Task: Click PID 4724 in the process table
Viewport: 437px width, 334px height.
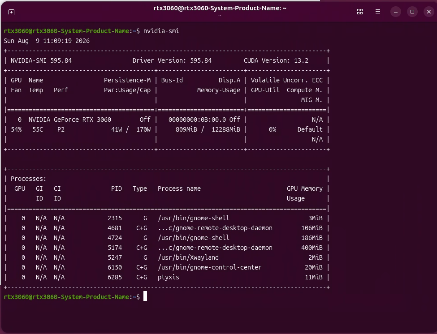Action: (115, 238)
